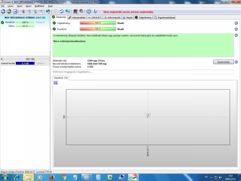Open Windows Explorer from the taskbar
This screenshot has height=181, width=241.
(x=28, y=177)
